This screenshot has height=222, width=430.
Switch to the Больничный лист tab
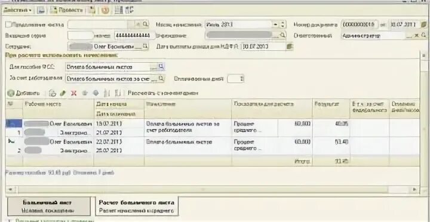(48, 206)
